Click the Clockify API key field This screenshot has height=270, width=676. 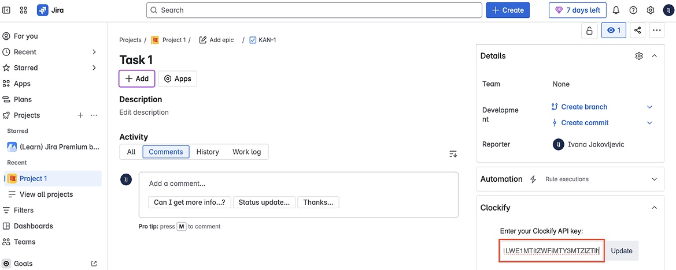click(551, 251)
